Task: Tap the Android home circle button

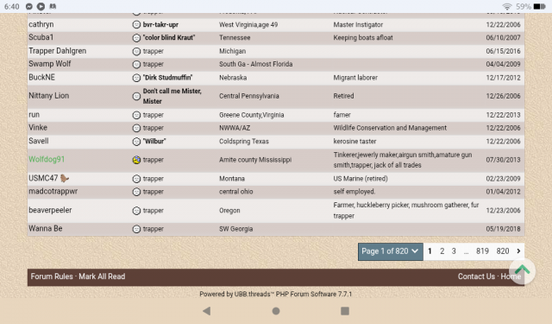Action: click(276, 310)
